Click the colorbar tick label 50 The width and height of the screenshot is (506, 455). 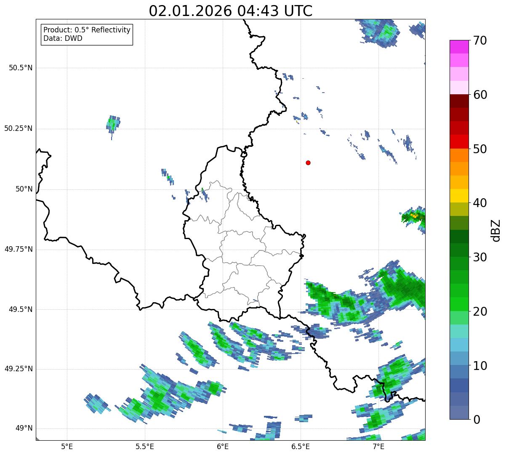click(480, 149)
